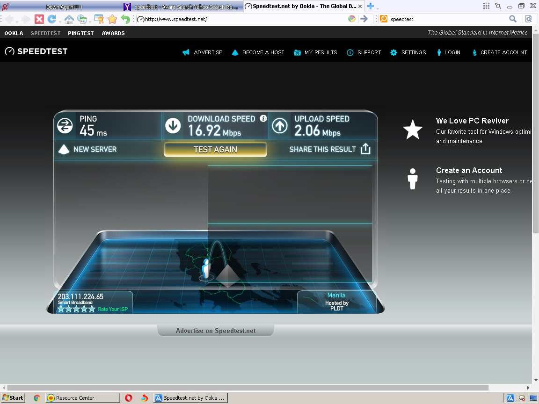The height and width of the screenshot is (404, 539).
Task: Refresh the page with reload icon
Action: [x=52, y=19]
